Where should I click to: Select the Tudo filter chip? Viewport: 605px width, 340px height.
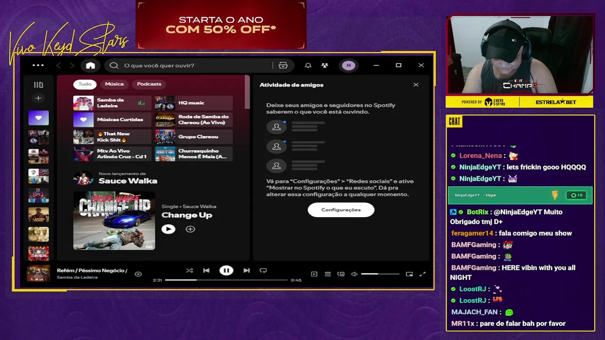point(85,84)
